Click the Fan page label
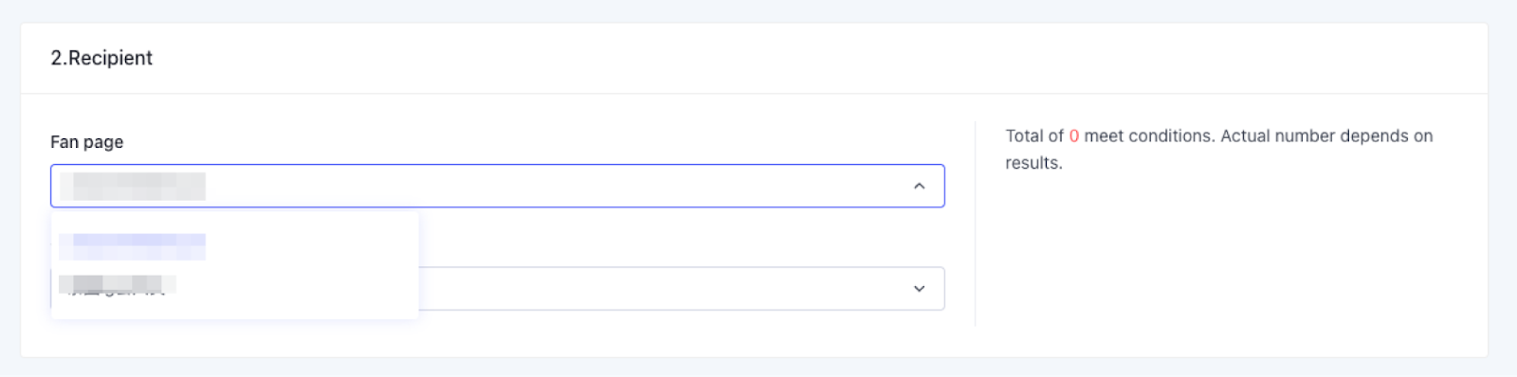 87,142
